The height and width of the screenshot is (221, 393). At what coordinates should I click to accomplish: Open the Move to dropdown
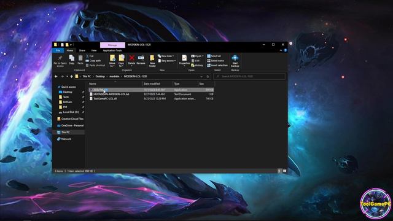pyautogui.click(x=112, y=61)
